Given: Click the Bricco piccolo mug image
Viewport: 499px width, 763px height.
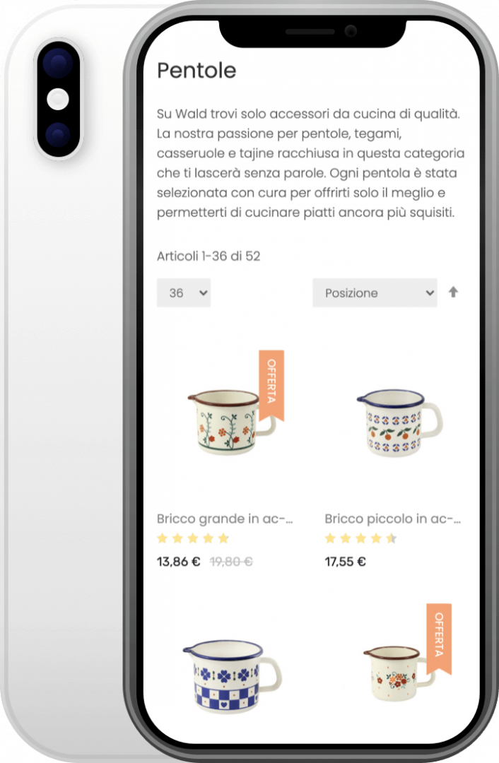Looking at the screenshot, I should (399, 422).
